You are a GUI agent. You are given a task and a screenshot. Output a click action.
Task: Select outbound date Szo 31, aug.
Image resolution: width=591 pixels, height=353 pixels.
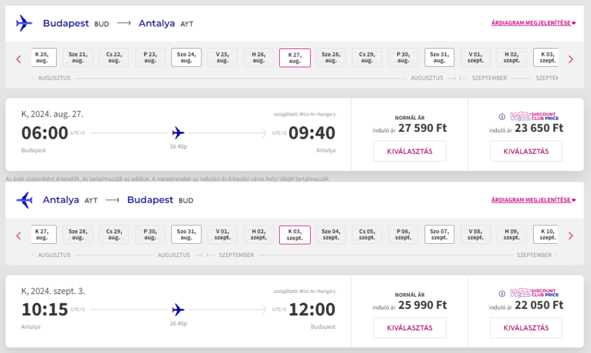[439, 57]
